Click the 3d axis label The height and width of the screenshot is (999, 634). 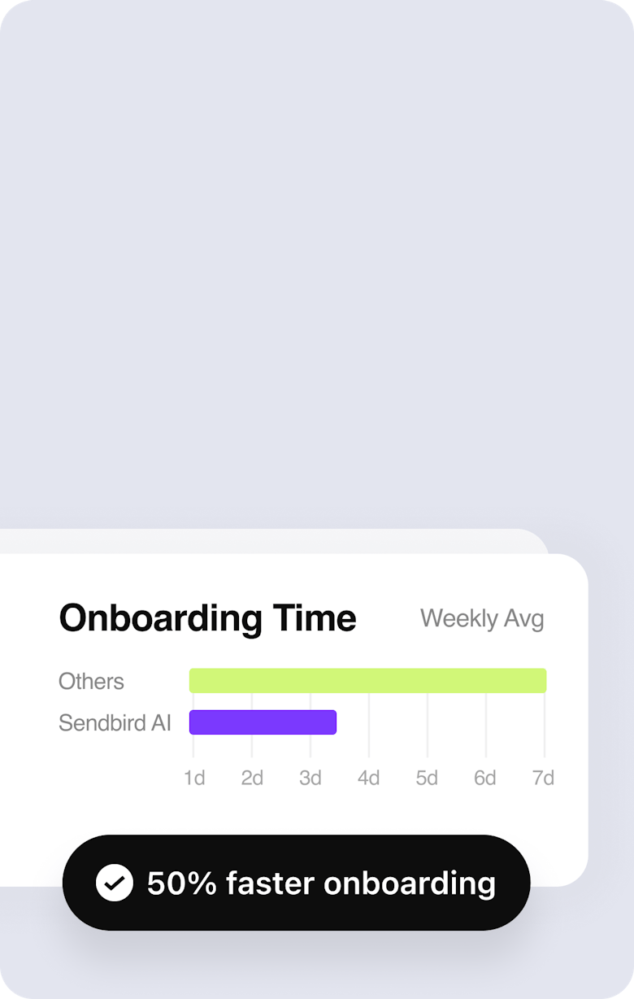310,778
